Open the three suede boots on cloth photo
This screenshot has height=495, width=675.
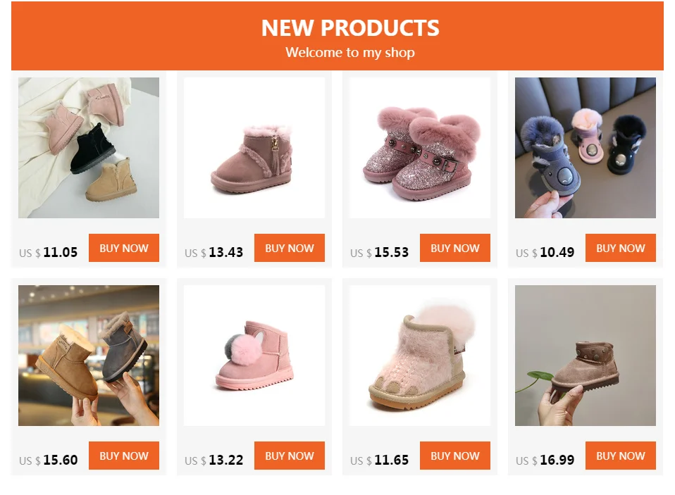pyautogui.click(x=89, y=147)
